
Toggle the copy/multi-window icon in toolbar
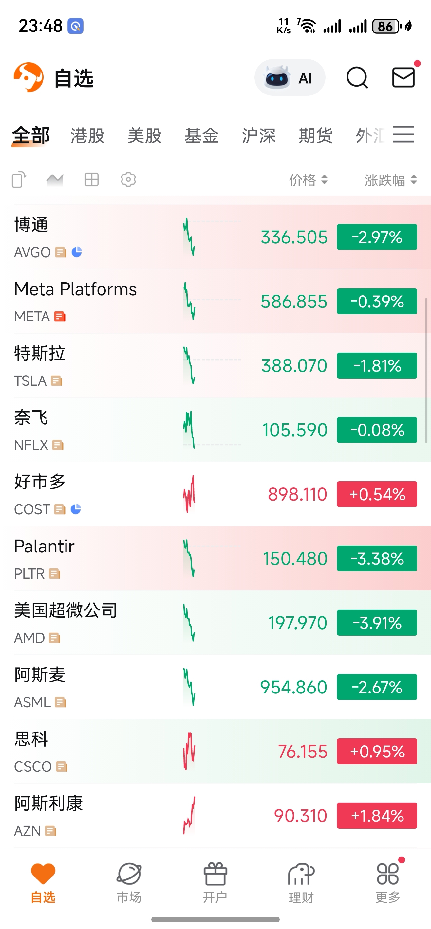(x=19, y=179)
